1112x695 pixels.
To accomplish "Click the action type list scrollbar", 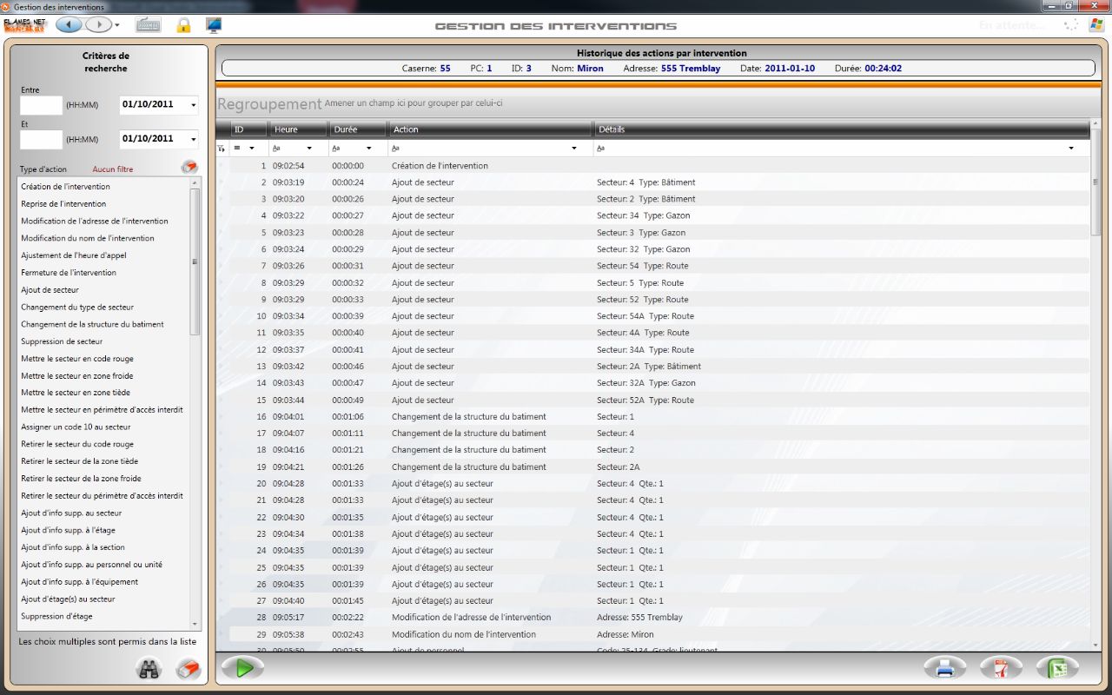I will [x=195, y=261].
